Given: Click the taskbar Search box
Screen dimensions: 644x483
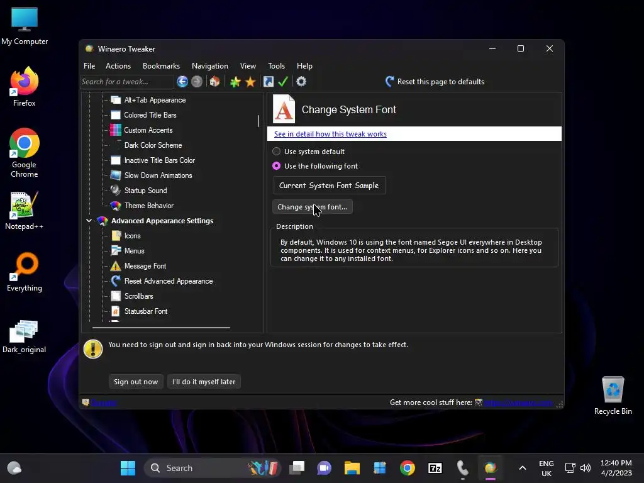Looking at the screenshot, I should pos(213,468).
